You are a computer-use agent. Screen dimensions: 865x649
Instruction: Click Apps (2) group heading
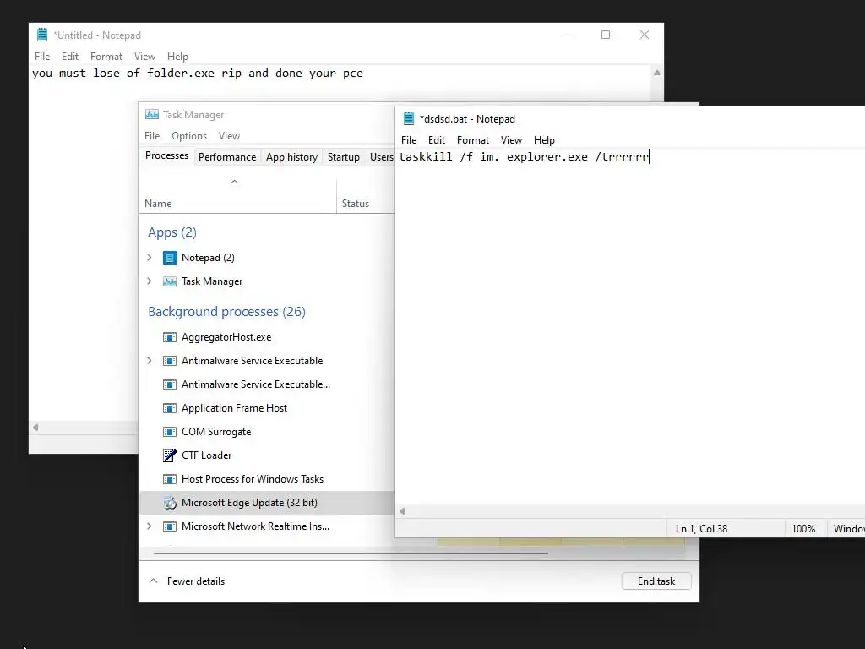pos(172,232)
